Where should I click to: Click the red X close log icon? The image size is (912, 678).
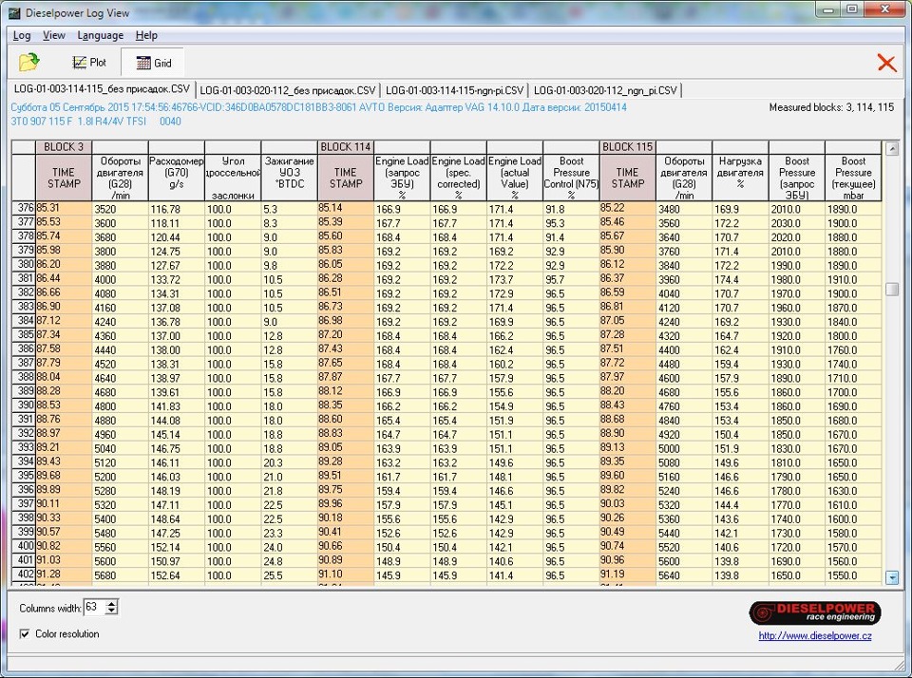(885, 63)
